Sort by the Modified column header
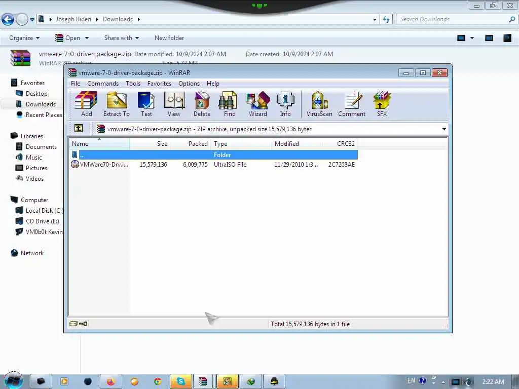The width and height of the screenshot is (519, 389). point(297,143)
